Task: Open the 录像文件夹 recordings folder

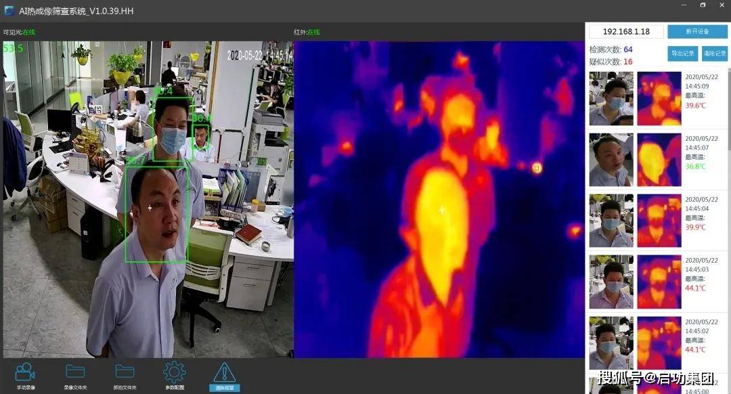Action: pos(75,372)
